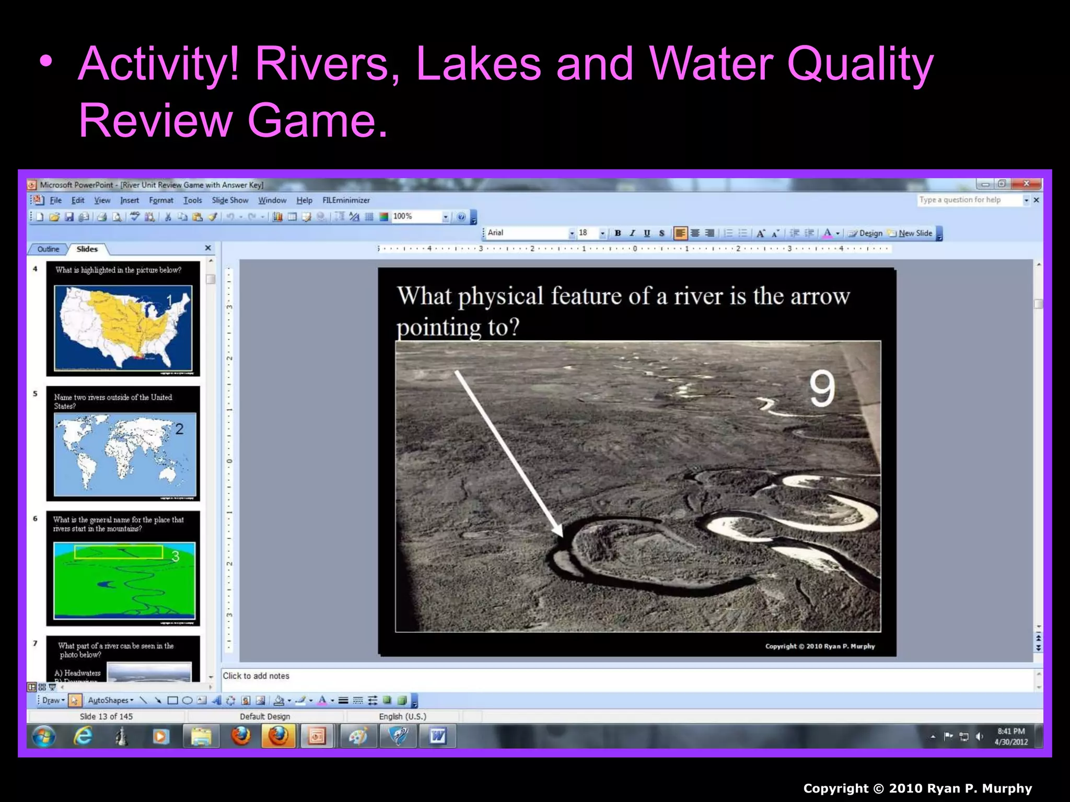Click the spelling check ABC icon
The height and width of the screenshot is (802, 1070).
click(135, 217)
